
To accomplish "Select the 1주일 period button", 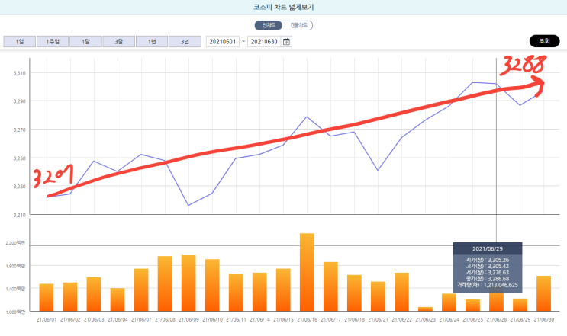I will (x=53, y=41).
